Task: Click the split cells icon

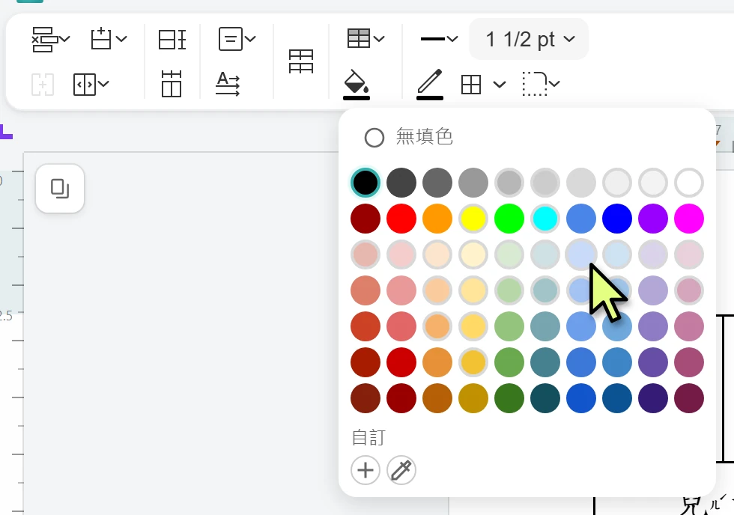Action: click(x=85, y=85)
